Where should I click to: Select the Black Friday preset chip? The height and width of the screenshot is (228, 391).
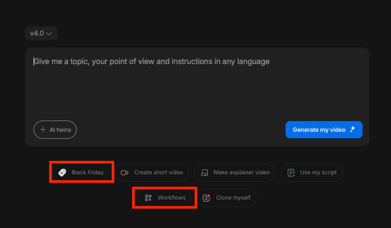tap(87, 173)
